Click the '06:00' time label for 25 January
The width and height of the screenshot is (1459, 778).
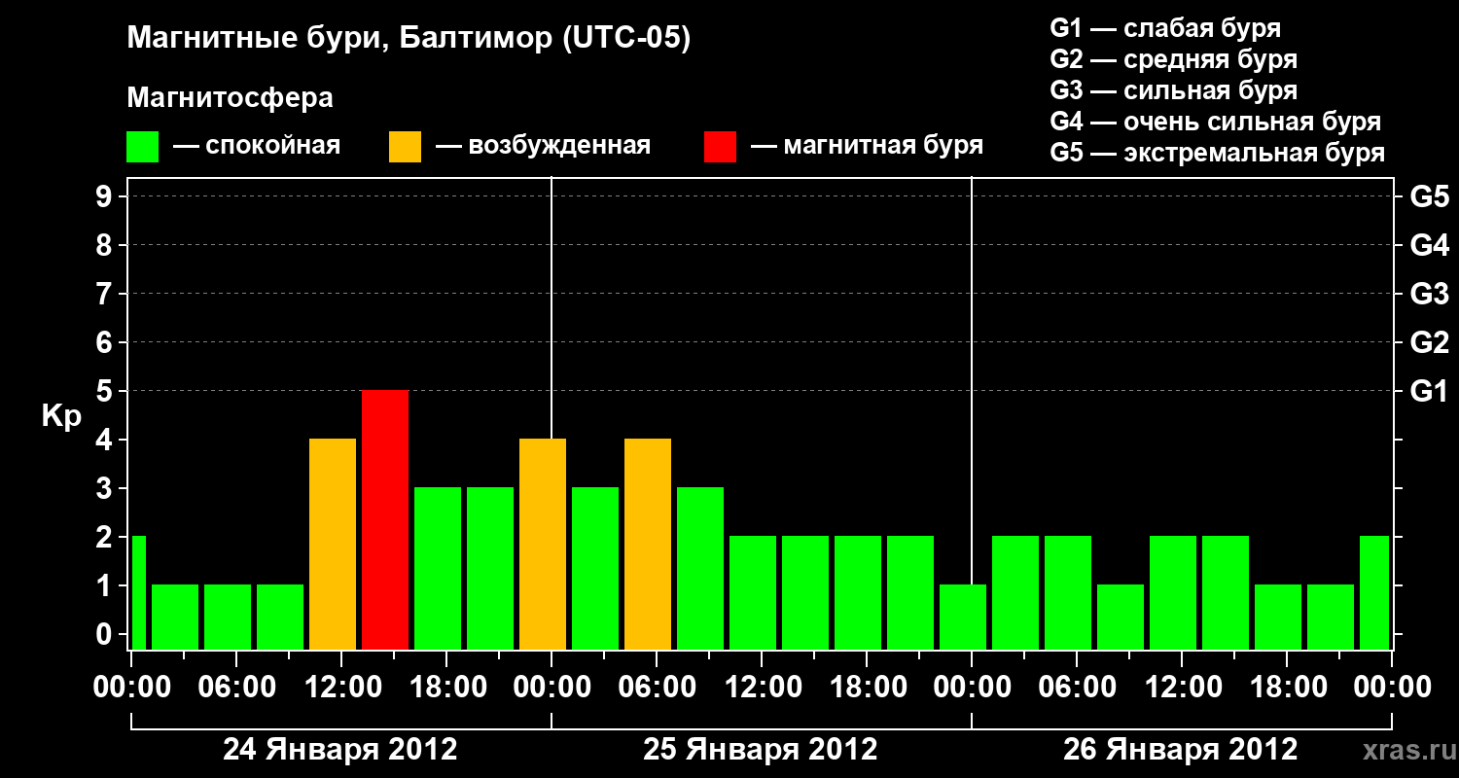coord(657,687)
